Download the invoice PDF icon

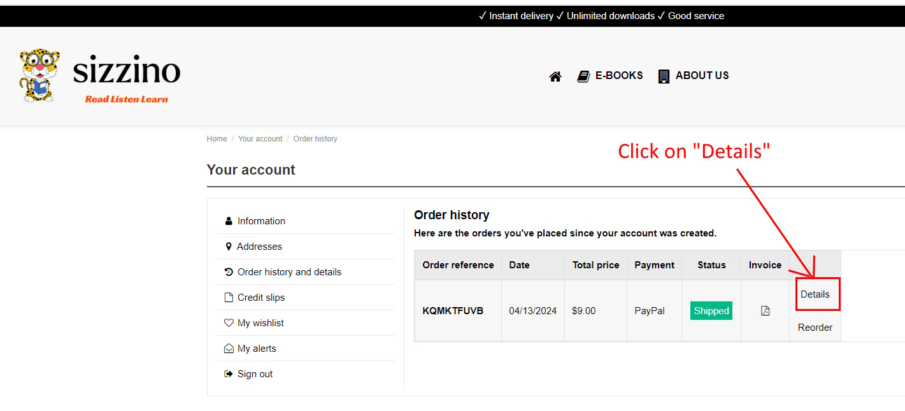(x=765, y=311)
